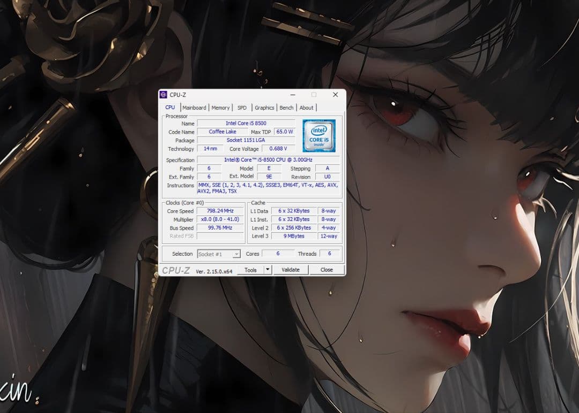The width and height of the screenshot is (579, 413).
Task: Click the Intel Core i5 logo badge
Action: click(318, 135)
